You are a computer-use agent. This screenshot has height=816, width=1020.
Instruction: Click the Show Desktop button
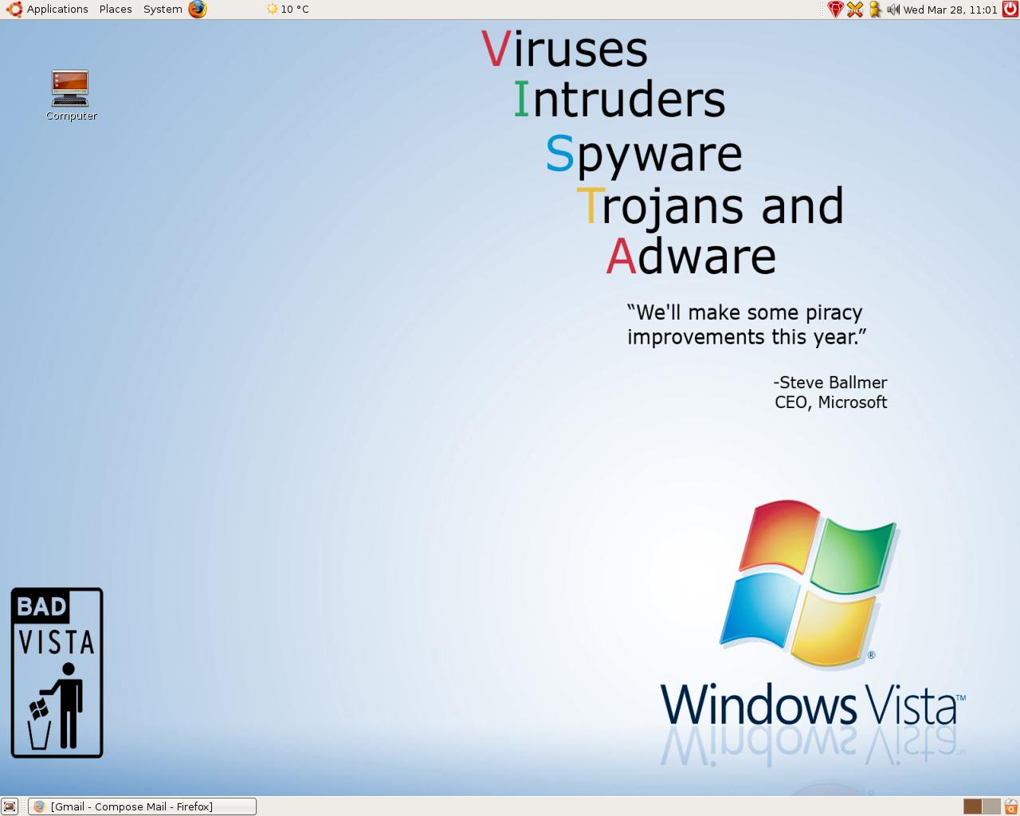(10, 806)
